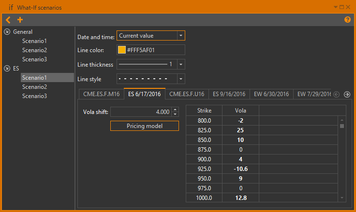This screenshot has height=212, width=356.
Task: Collapse the General tree group
Action: coord(7,32)
